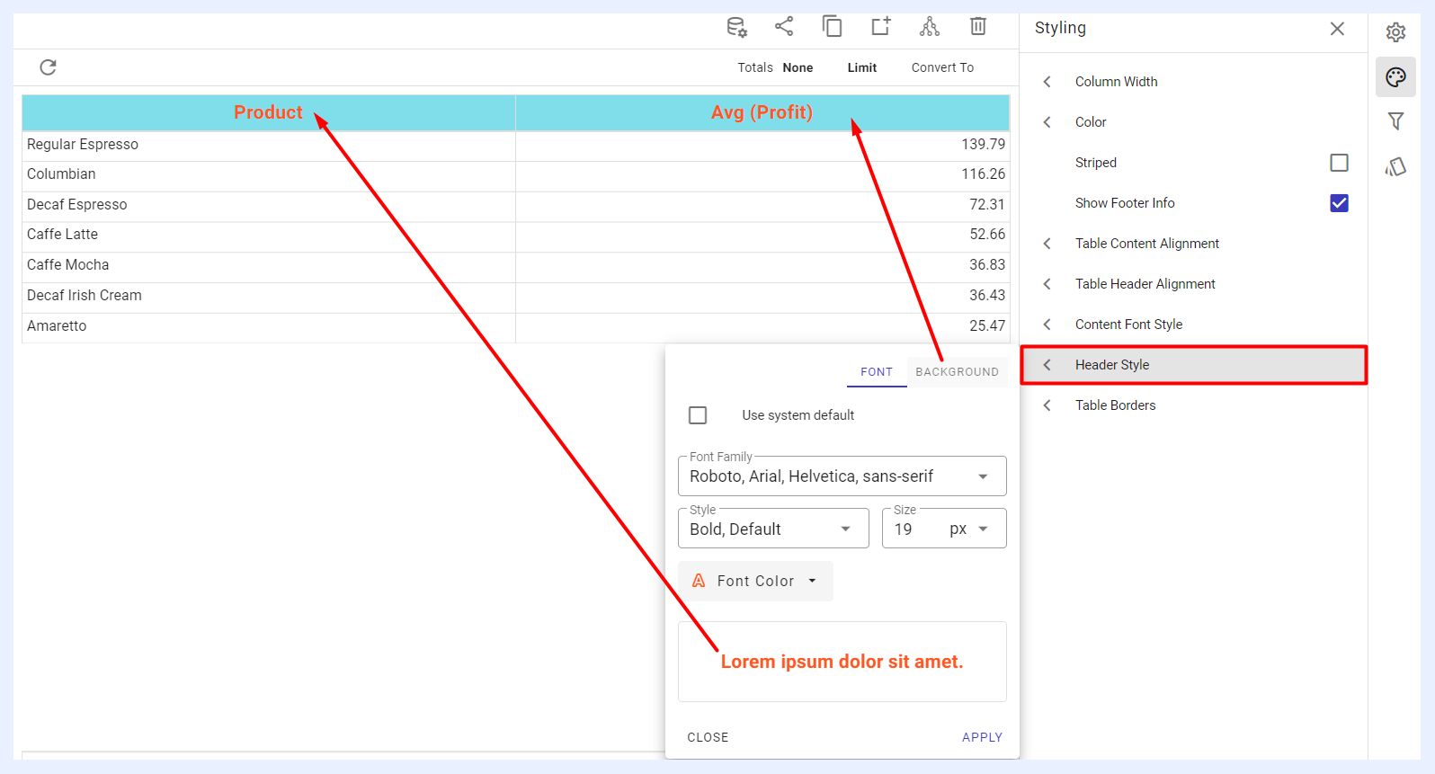Click the swatches icon in right sidebar
This screenshot has height=774, width=1435.
[x=1395, y=166]
